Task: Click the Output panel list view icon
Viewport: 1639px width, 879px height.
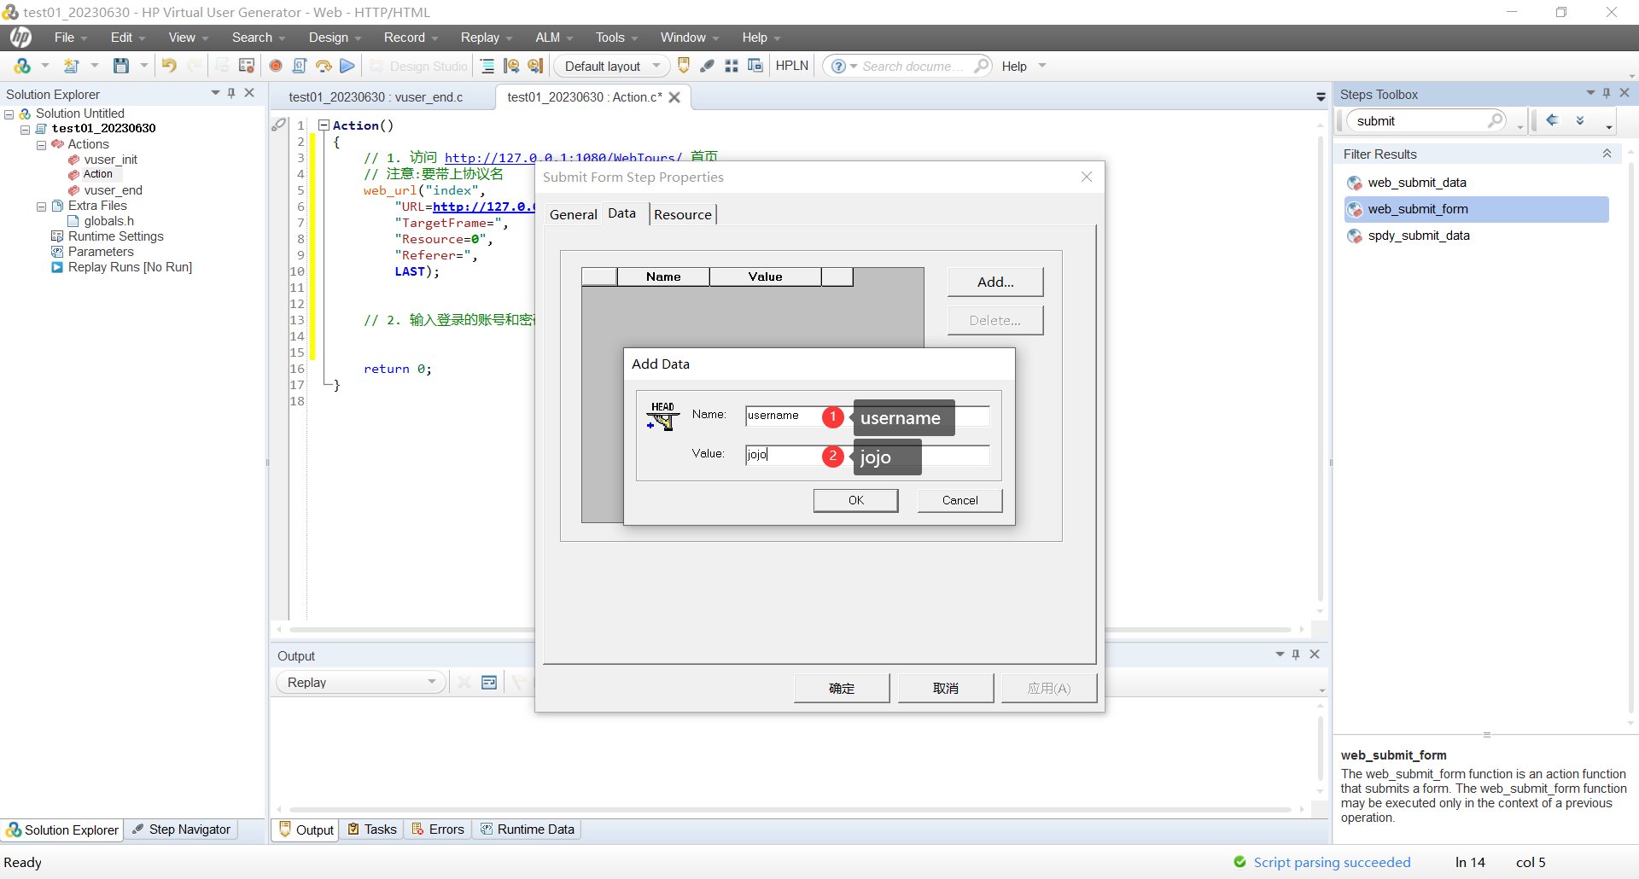Action: coord(489,682)
